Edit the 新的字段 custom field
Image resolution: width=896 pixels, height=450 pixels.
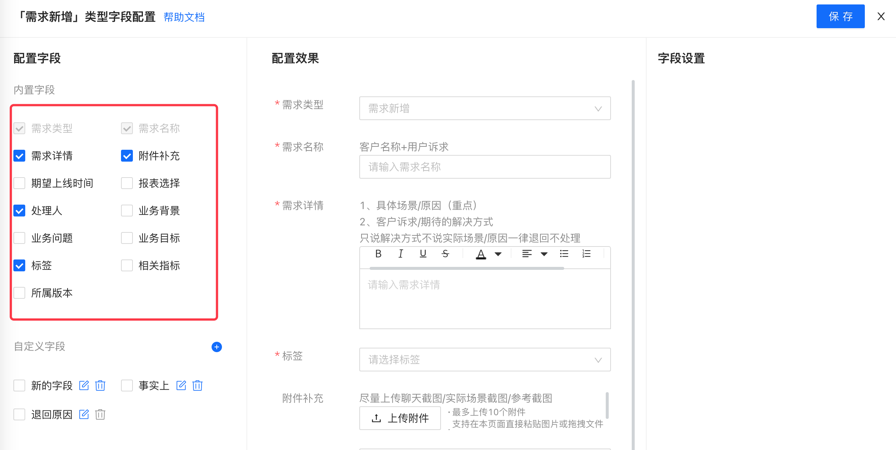tap(84, 386)
